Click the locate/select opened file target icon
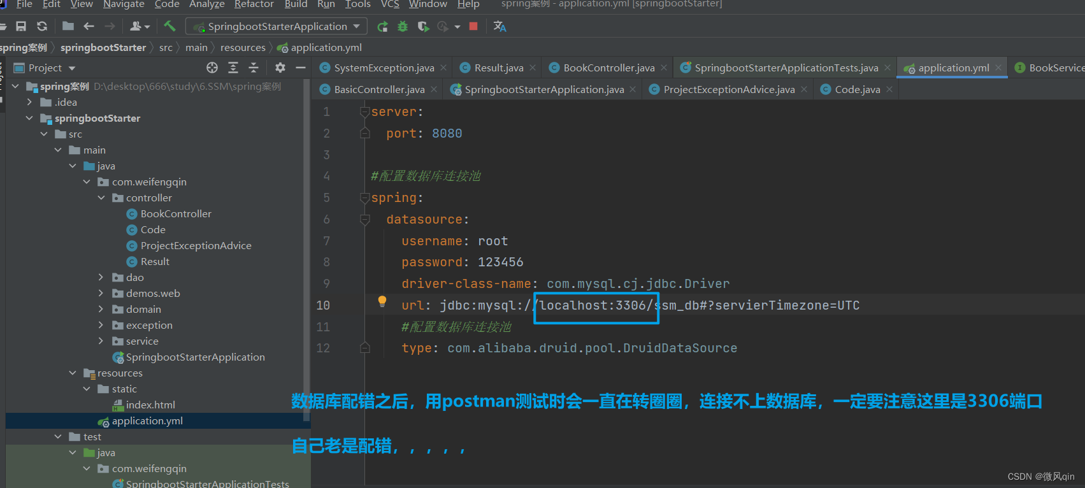 [x=212, y=68]
